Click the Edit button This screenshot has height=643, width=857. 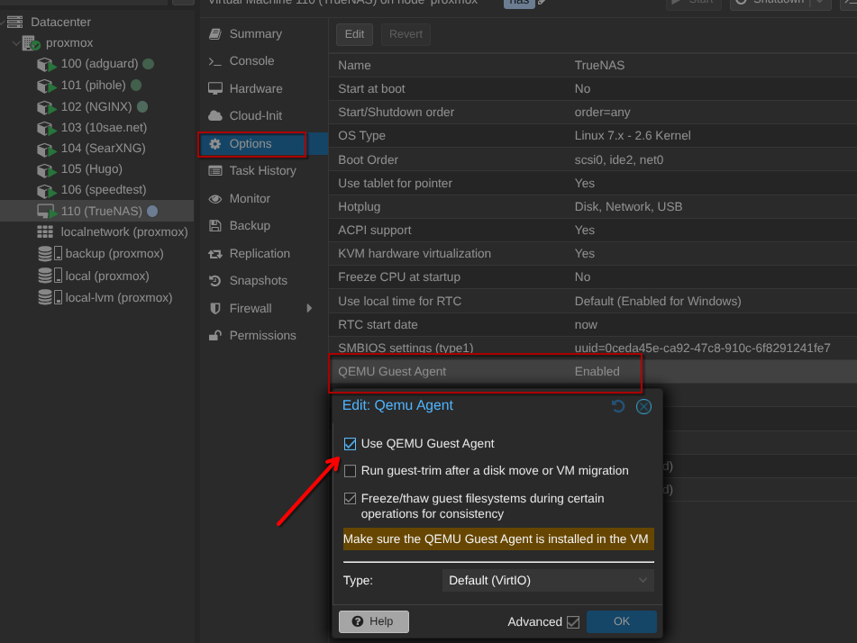click(x=354, y=34)
